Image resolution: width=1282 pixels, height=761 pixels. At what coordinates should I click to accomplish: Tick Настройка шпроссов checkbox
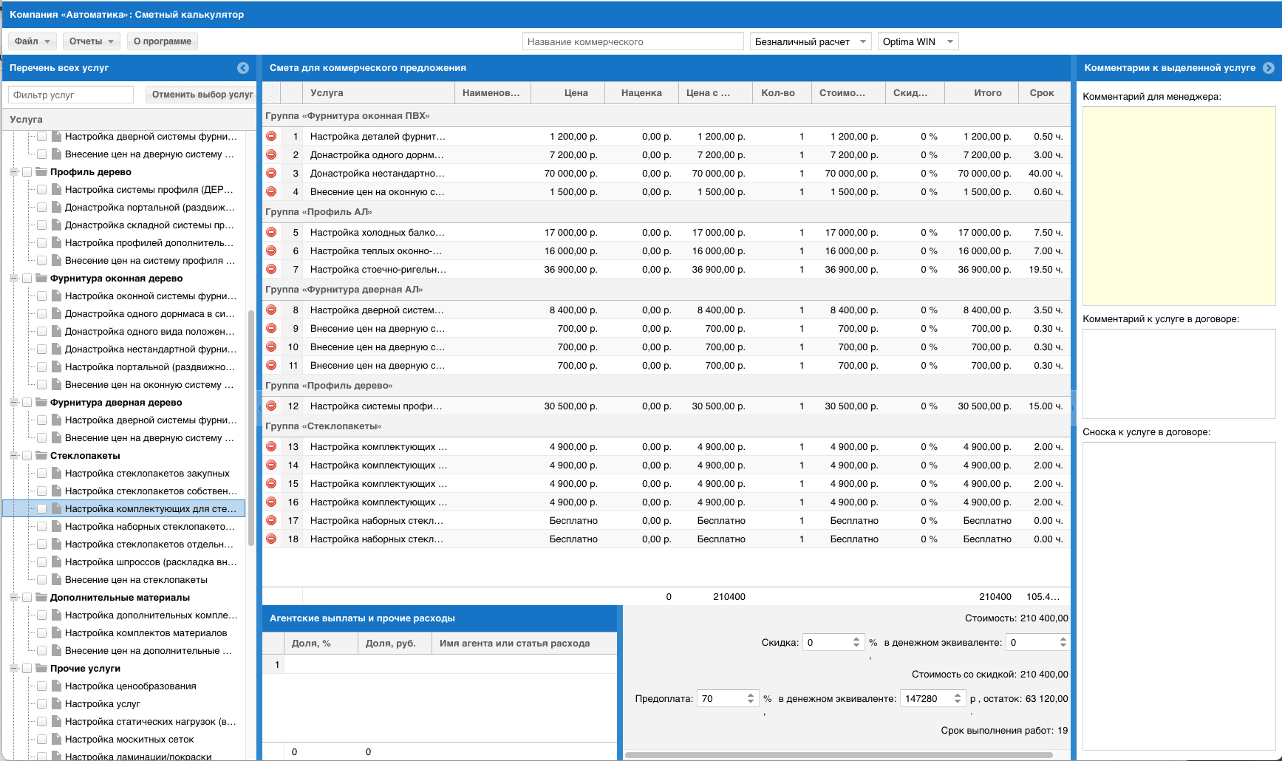click(x=42, y=562)
